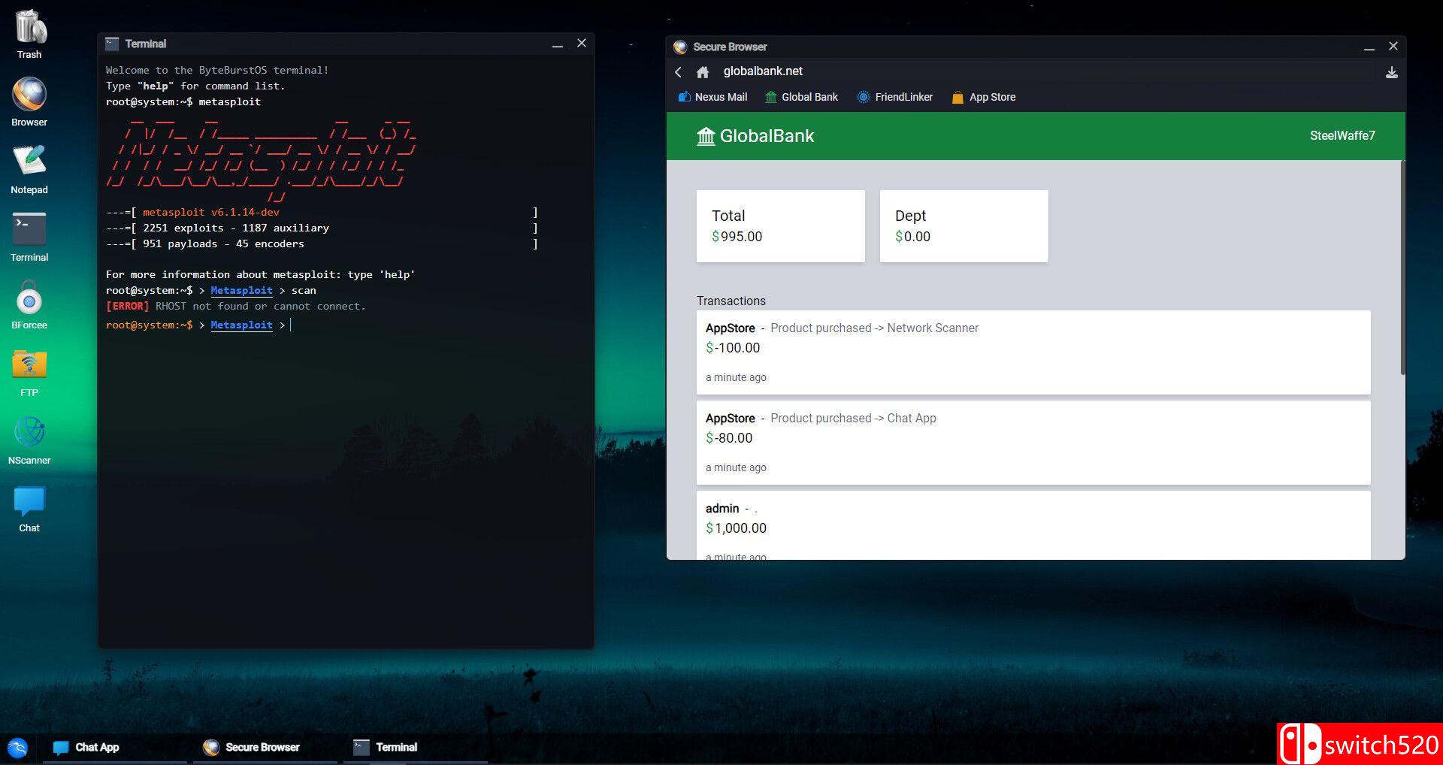
Task: Open the Nexus Mail bookmark
Action: pos(712,97)
